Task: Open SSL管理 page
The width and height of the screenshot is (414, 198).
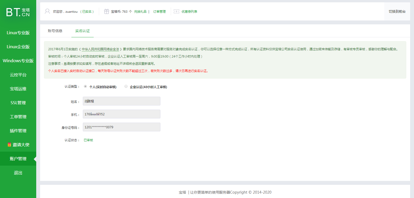Action: (18, 103)
